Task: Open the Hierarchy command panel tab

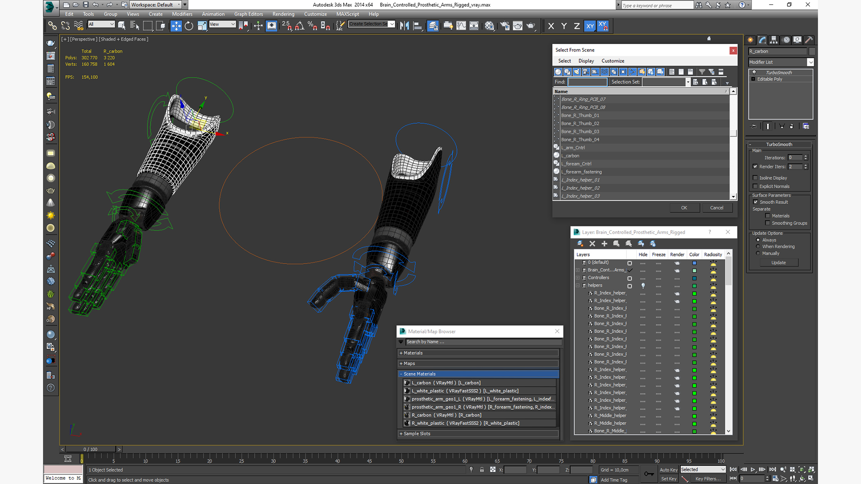Action: (x=774, y=40)
